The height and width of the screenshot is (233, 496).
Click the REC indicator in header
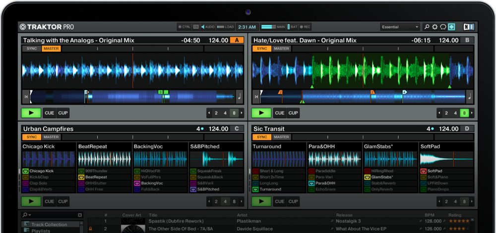(305, 27)
